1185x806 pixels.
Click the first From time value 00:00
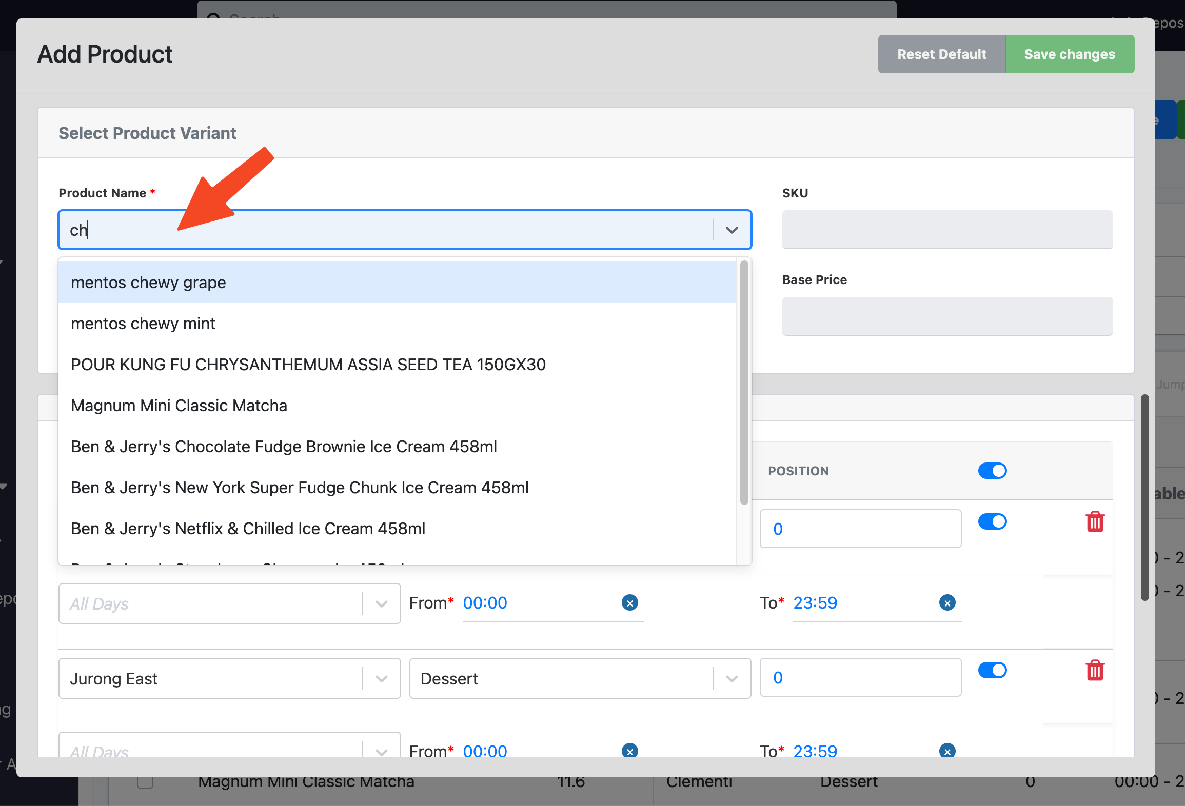point(485,602)
